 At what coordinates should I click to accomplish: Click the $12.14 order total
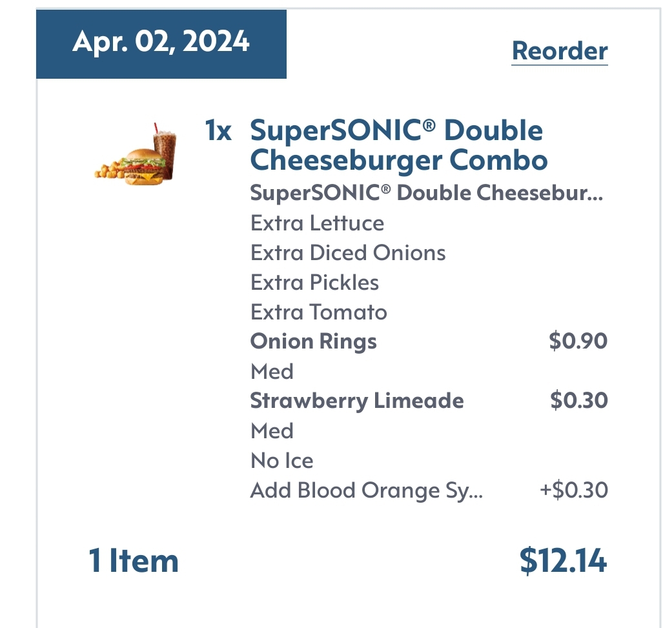pyautogui.click(x=563, y=561)
